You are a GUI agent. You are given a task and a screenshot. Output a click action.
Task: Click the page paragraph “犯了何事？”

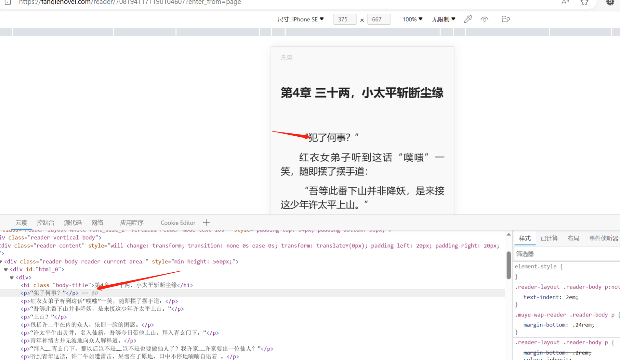(x=332, y=137)
